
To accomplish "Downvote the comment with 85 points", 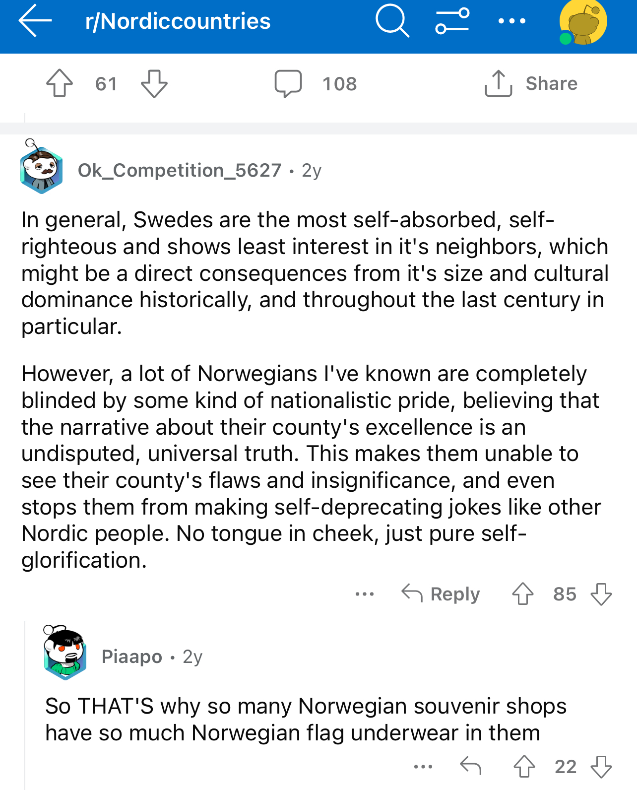I will (601, 593).
